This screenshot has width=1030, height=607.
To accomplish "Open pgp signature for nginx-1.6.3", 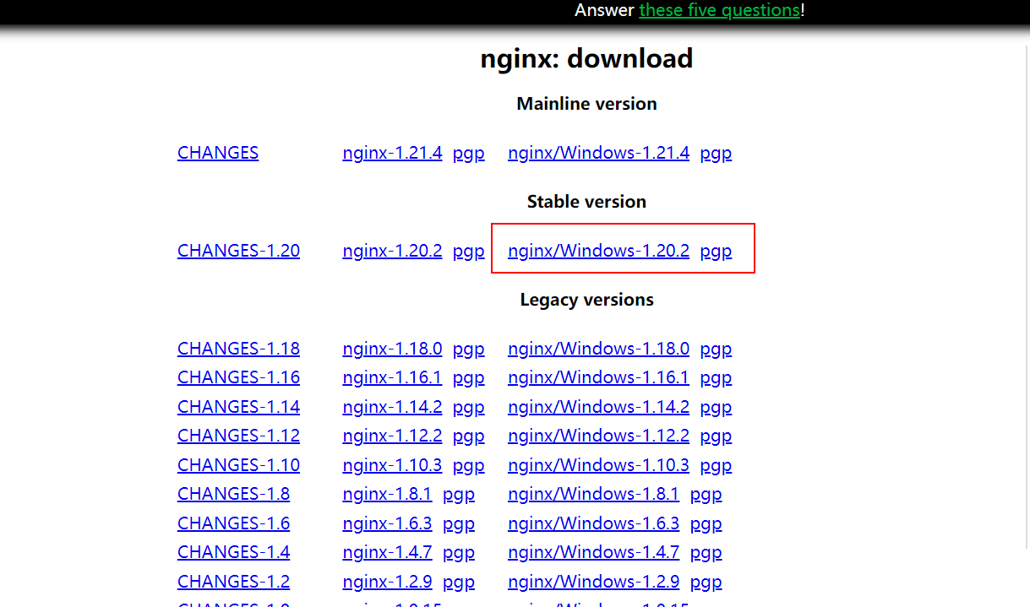I will pyautogui.click(x=459, y=524).
